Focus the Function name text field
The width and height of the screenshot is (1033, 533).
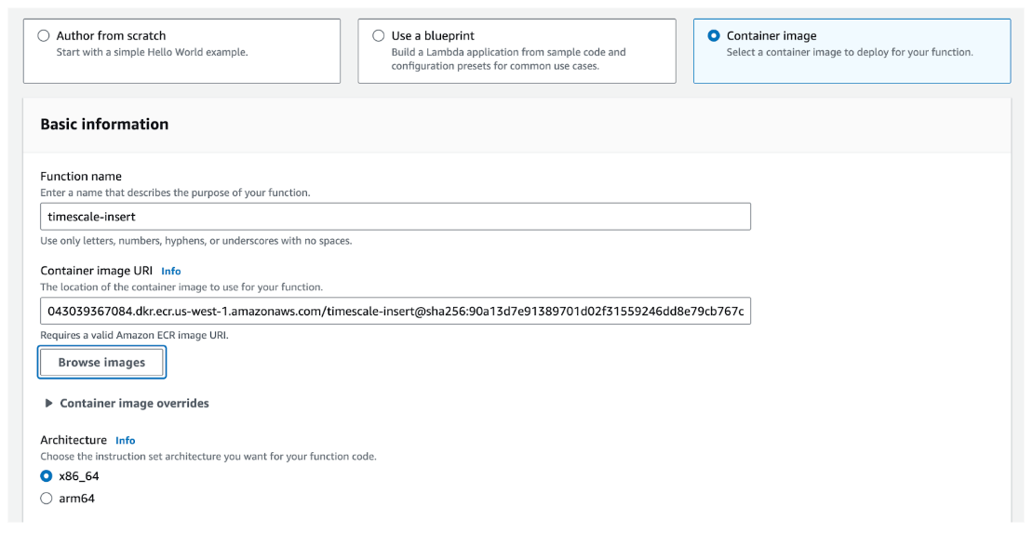tap(395, 217)
